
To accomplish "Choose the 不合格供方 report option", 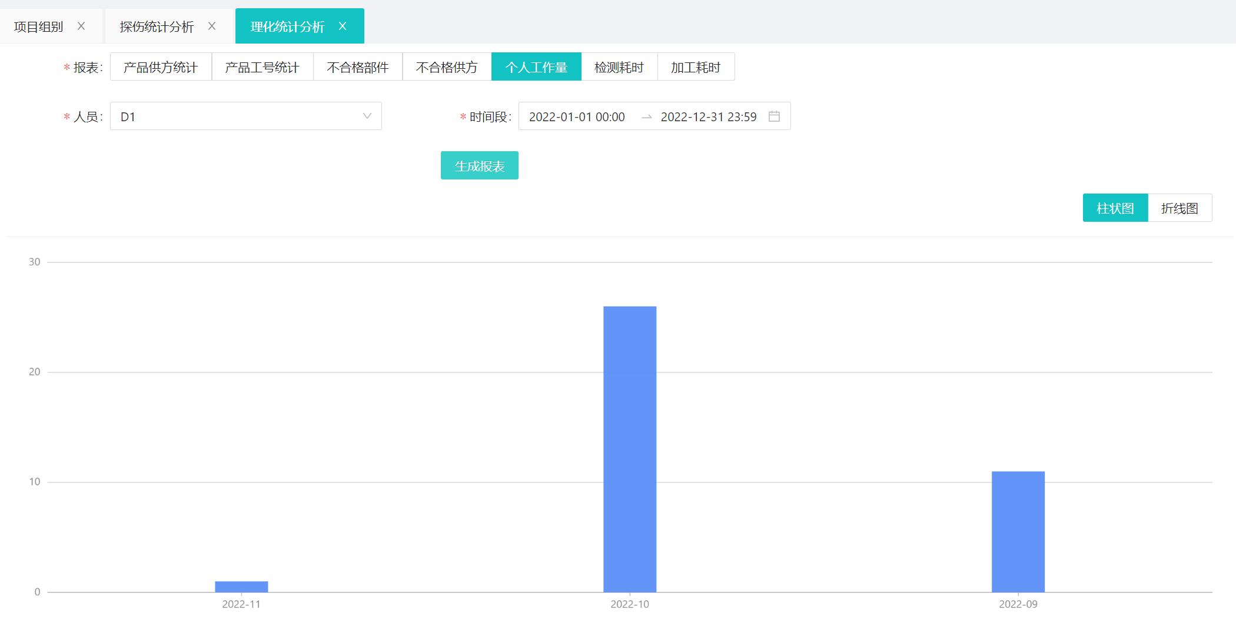I will (x=447, y=67).
